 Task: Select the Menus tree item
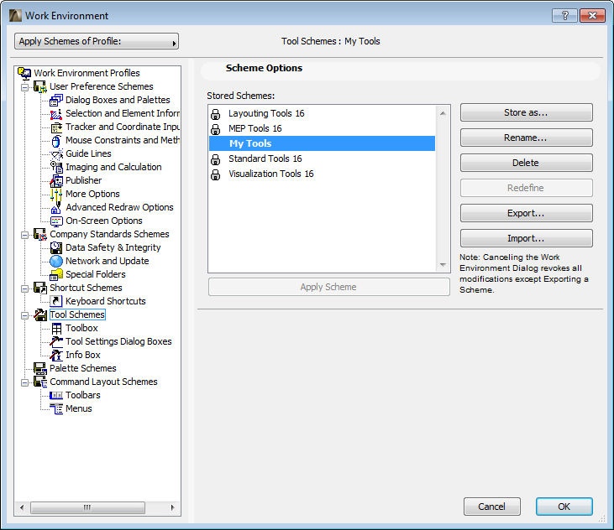point(79,409)
